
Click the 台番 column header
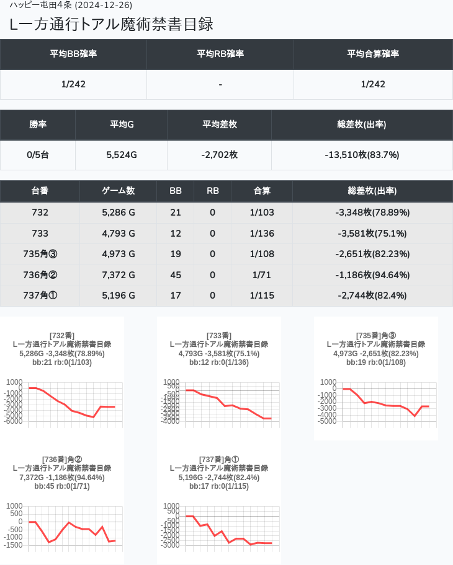click(40, 191)
